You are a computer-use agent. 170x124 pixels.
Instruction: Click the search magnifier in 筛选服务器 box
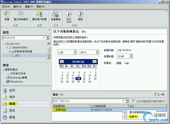44,37
